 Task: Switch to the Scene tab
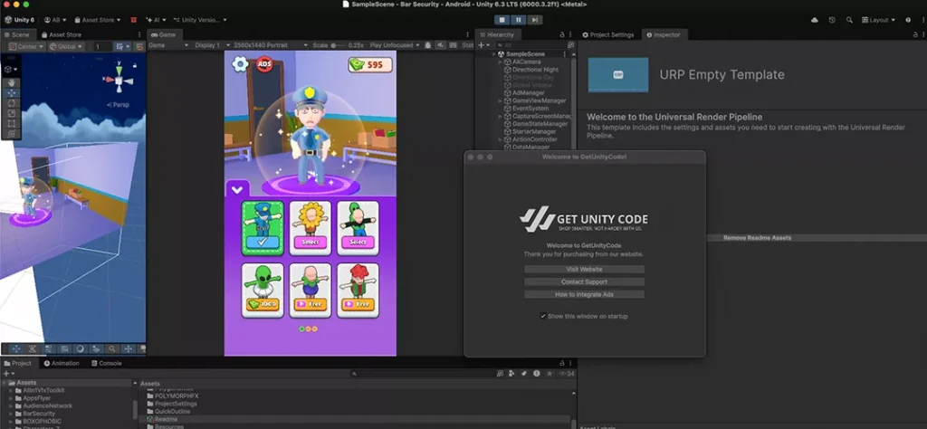point(16,35)
